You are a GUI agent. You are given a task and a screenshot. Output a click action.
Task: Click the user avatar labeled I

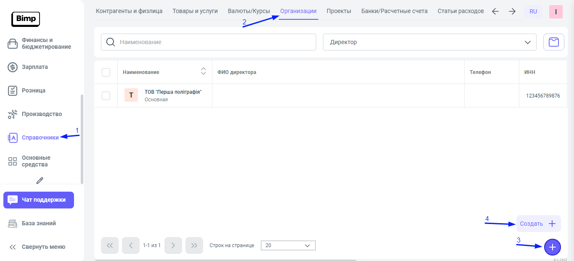(x=555, y=12)
